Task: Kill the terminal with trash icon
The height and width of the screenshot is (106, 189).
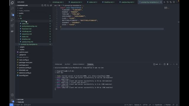Action: (167, 64)
